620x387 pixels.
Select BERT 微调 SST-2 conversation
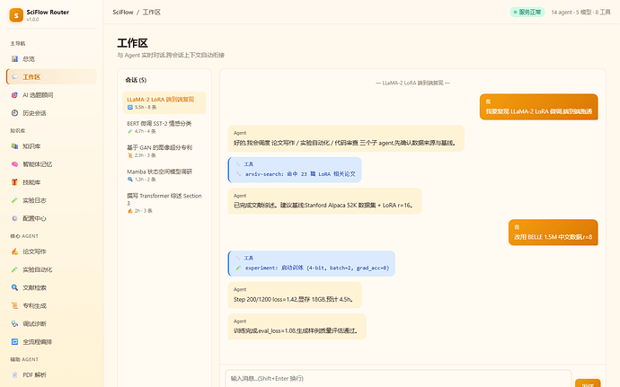(164, 127)
